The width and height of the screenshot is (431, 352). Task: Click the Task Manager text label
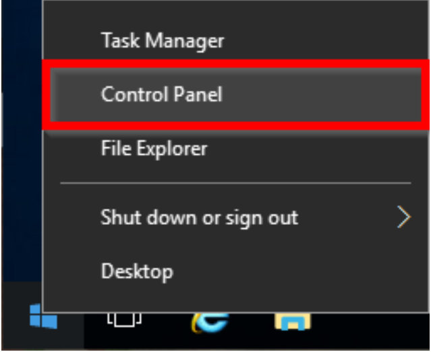[x=162, y=40]
